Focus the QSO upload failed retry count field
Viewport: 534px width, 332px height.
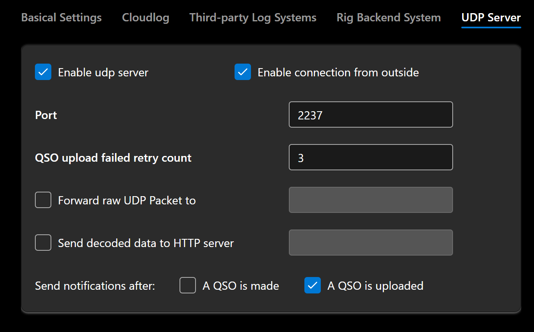[371, 157]
